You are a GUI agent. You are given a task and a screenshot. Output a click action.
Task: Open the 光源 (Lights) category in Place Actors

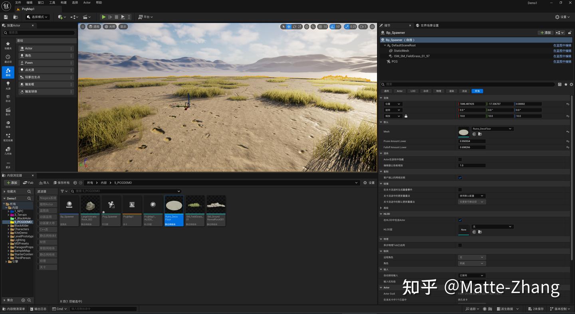click(x=8, y=85)
